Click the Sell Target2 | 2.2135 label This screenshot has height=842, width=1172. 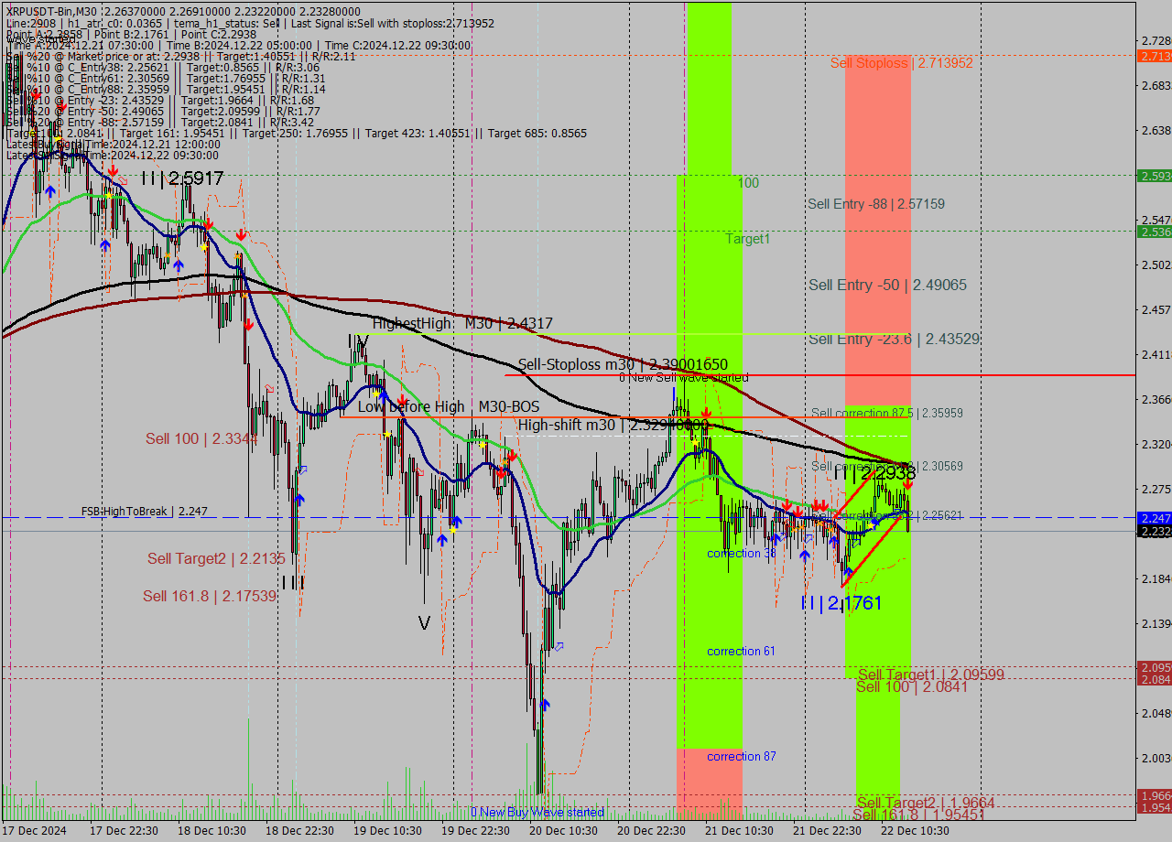[216, 558]
